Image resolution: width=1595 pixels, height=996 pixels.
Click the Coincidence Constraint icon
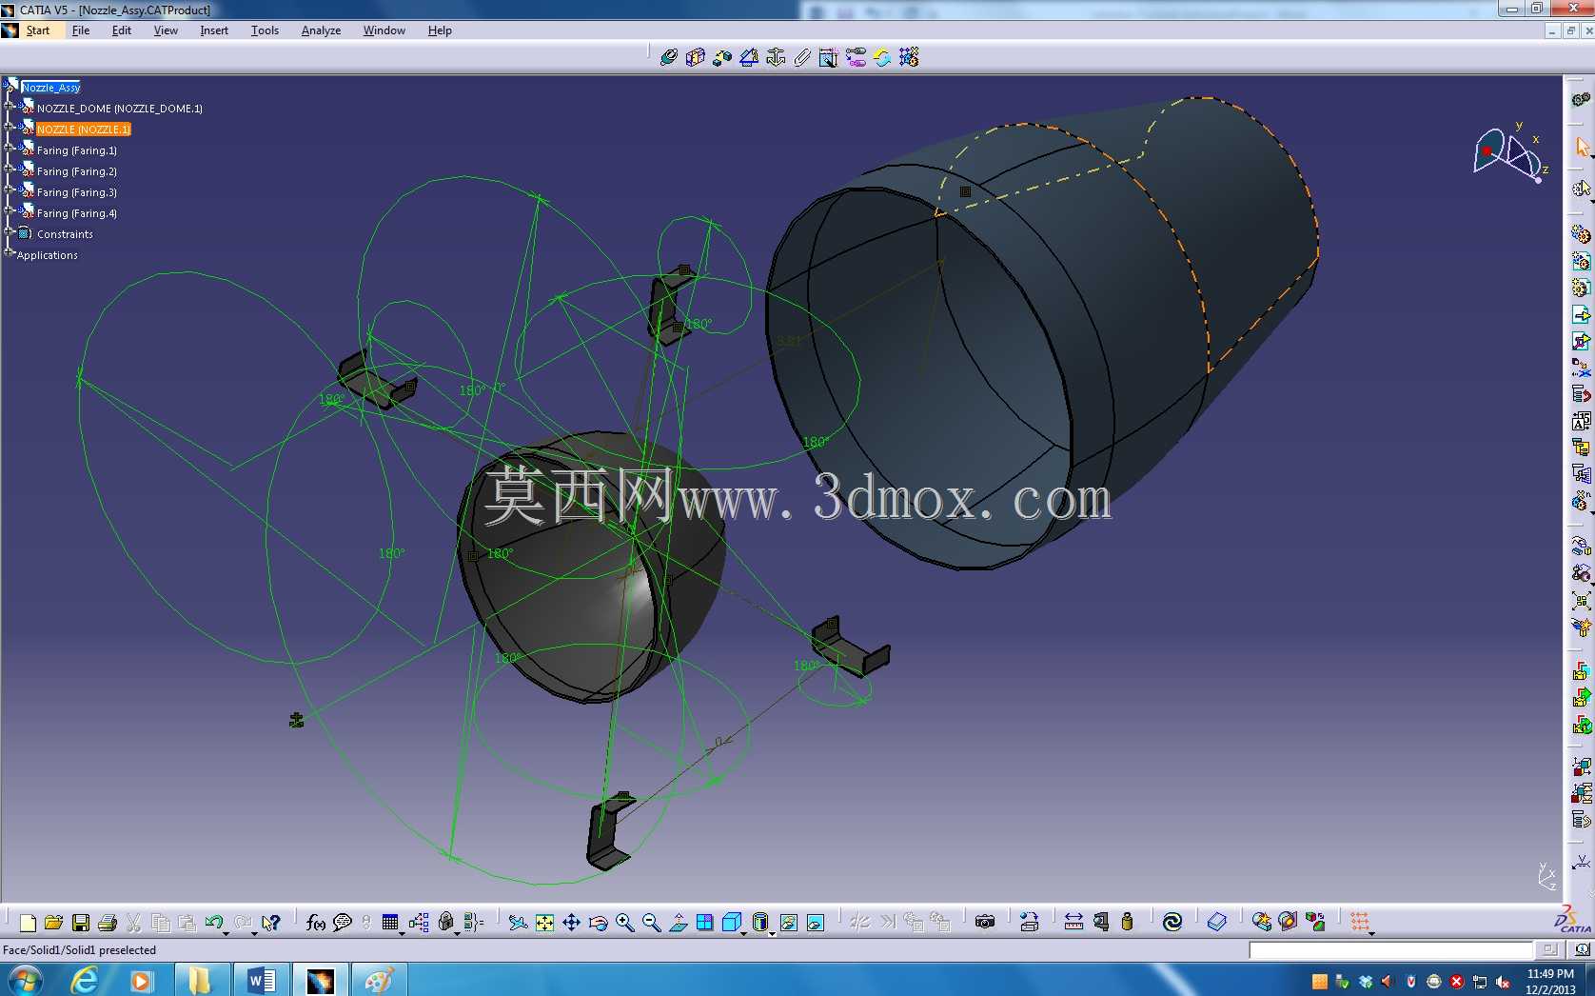[669, 57]
